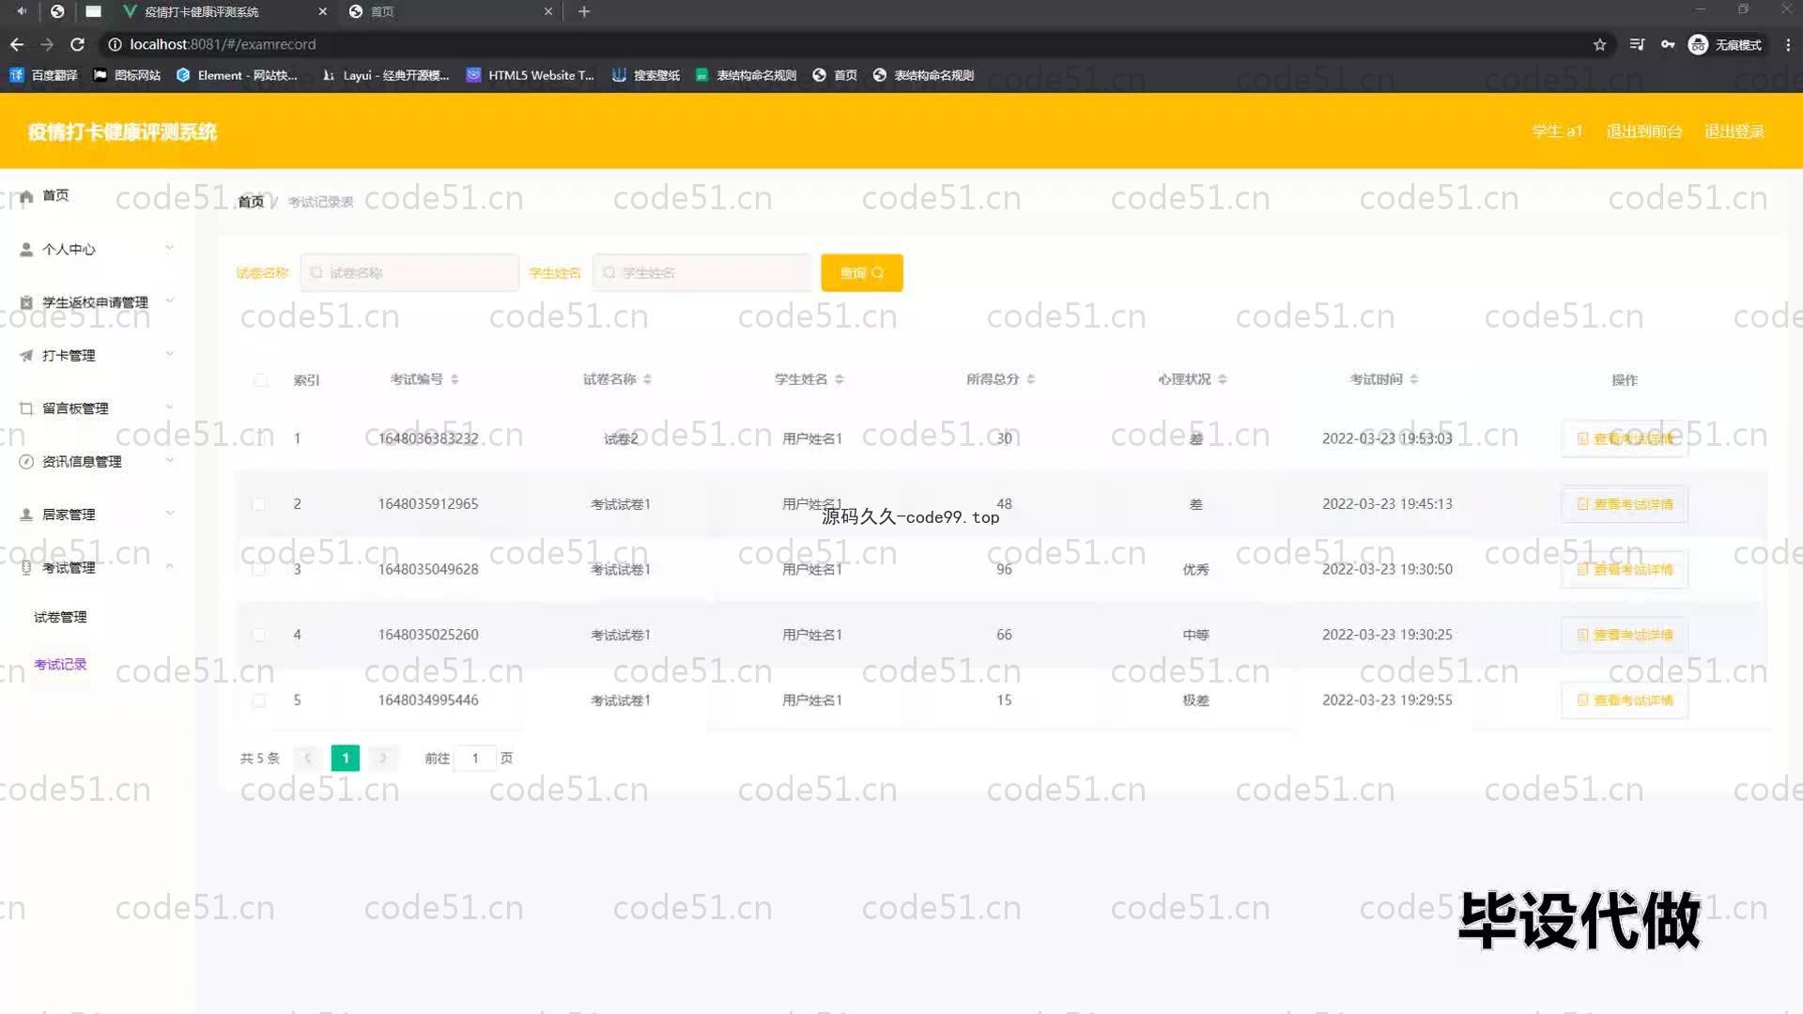Bookmark this page with the star icon
The image size is (1803, 1014).
[x=1600, y=44]
